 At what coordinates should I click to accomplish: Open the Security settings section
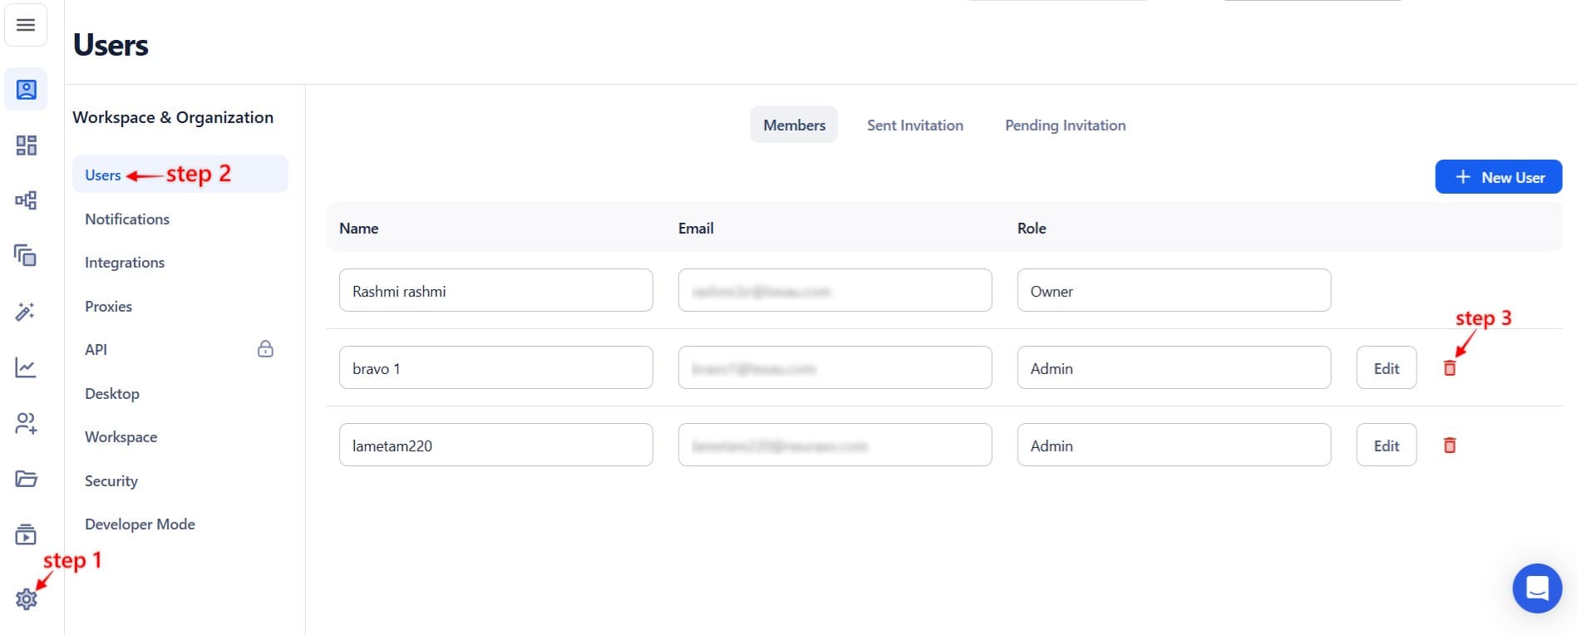[x=111, y=481]
